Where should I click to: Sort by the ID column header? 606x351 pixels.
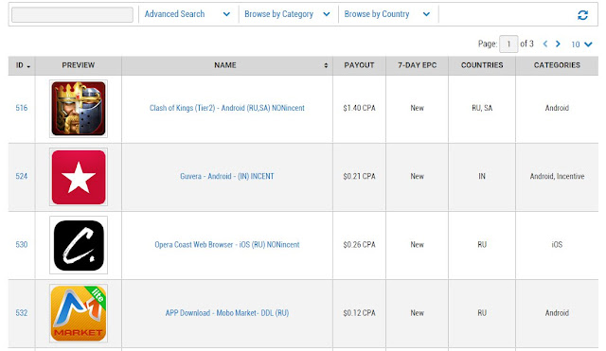[22, 65]
